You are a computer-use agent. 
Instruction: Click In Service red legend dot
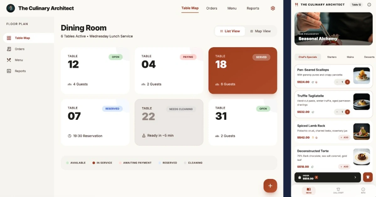[94, 163]
